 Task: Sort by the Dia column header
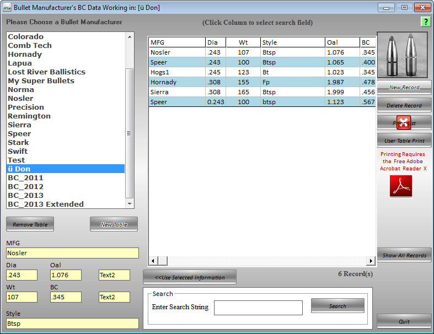pyautogui.click(x=216, y=42)
